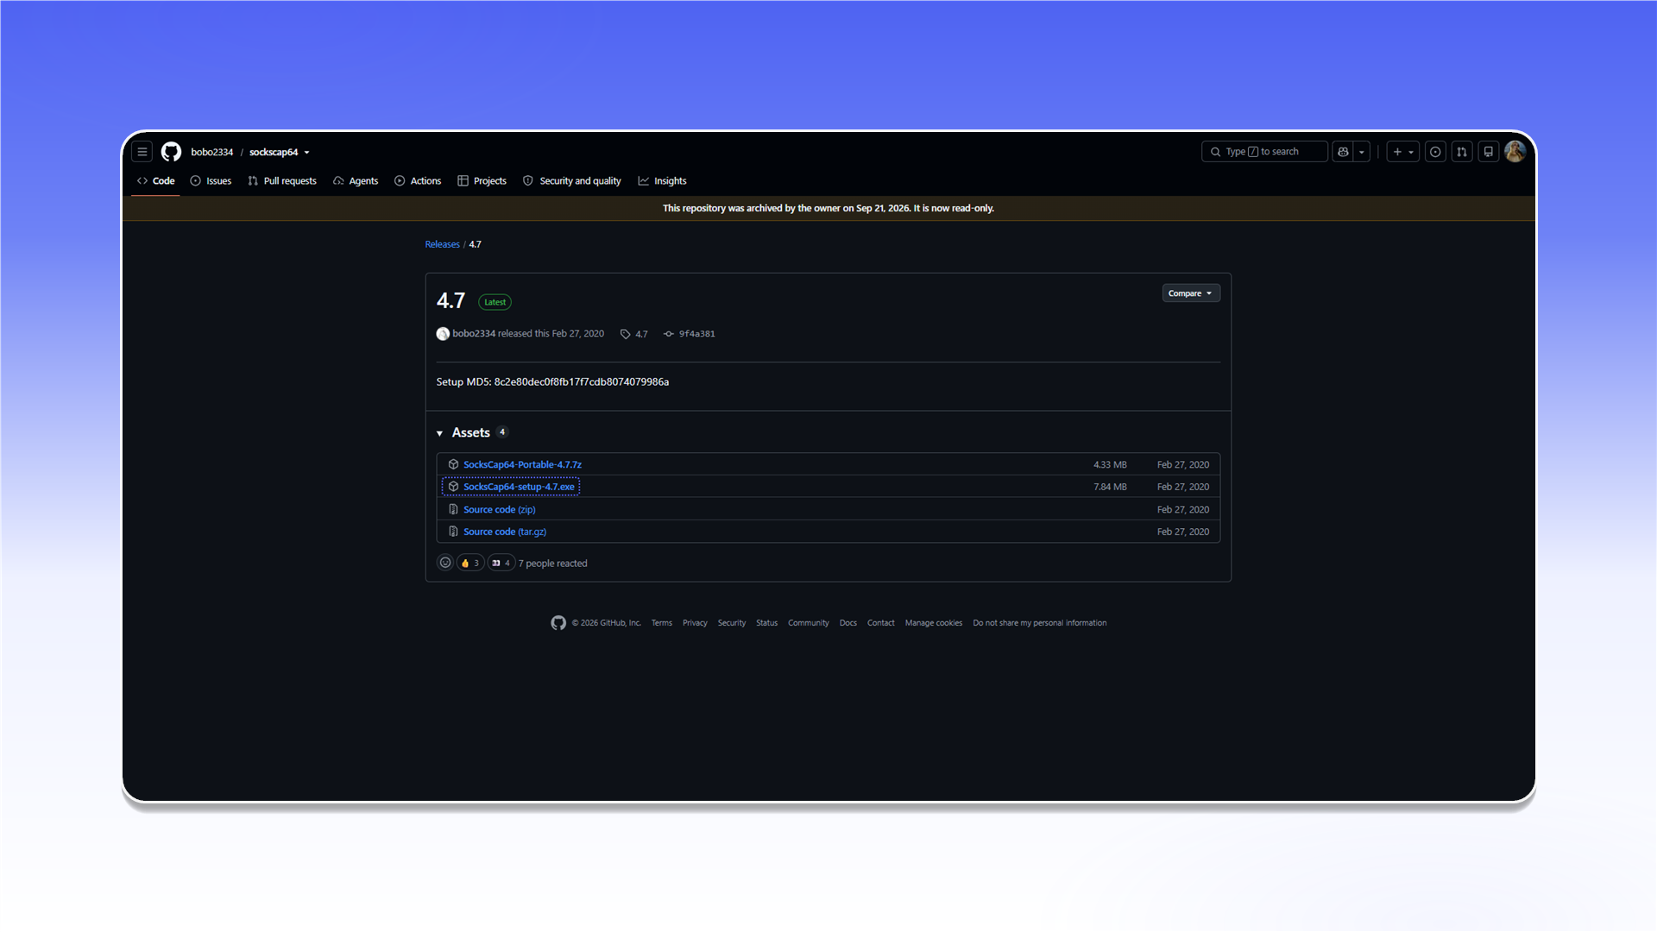Click the repository archived notice banner
The height and width of the screenshot is (932, 1657).
pyautogui.click(x=828, y=208)
